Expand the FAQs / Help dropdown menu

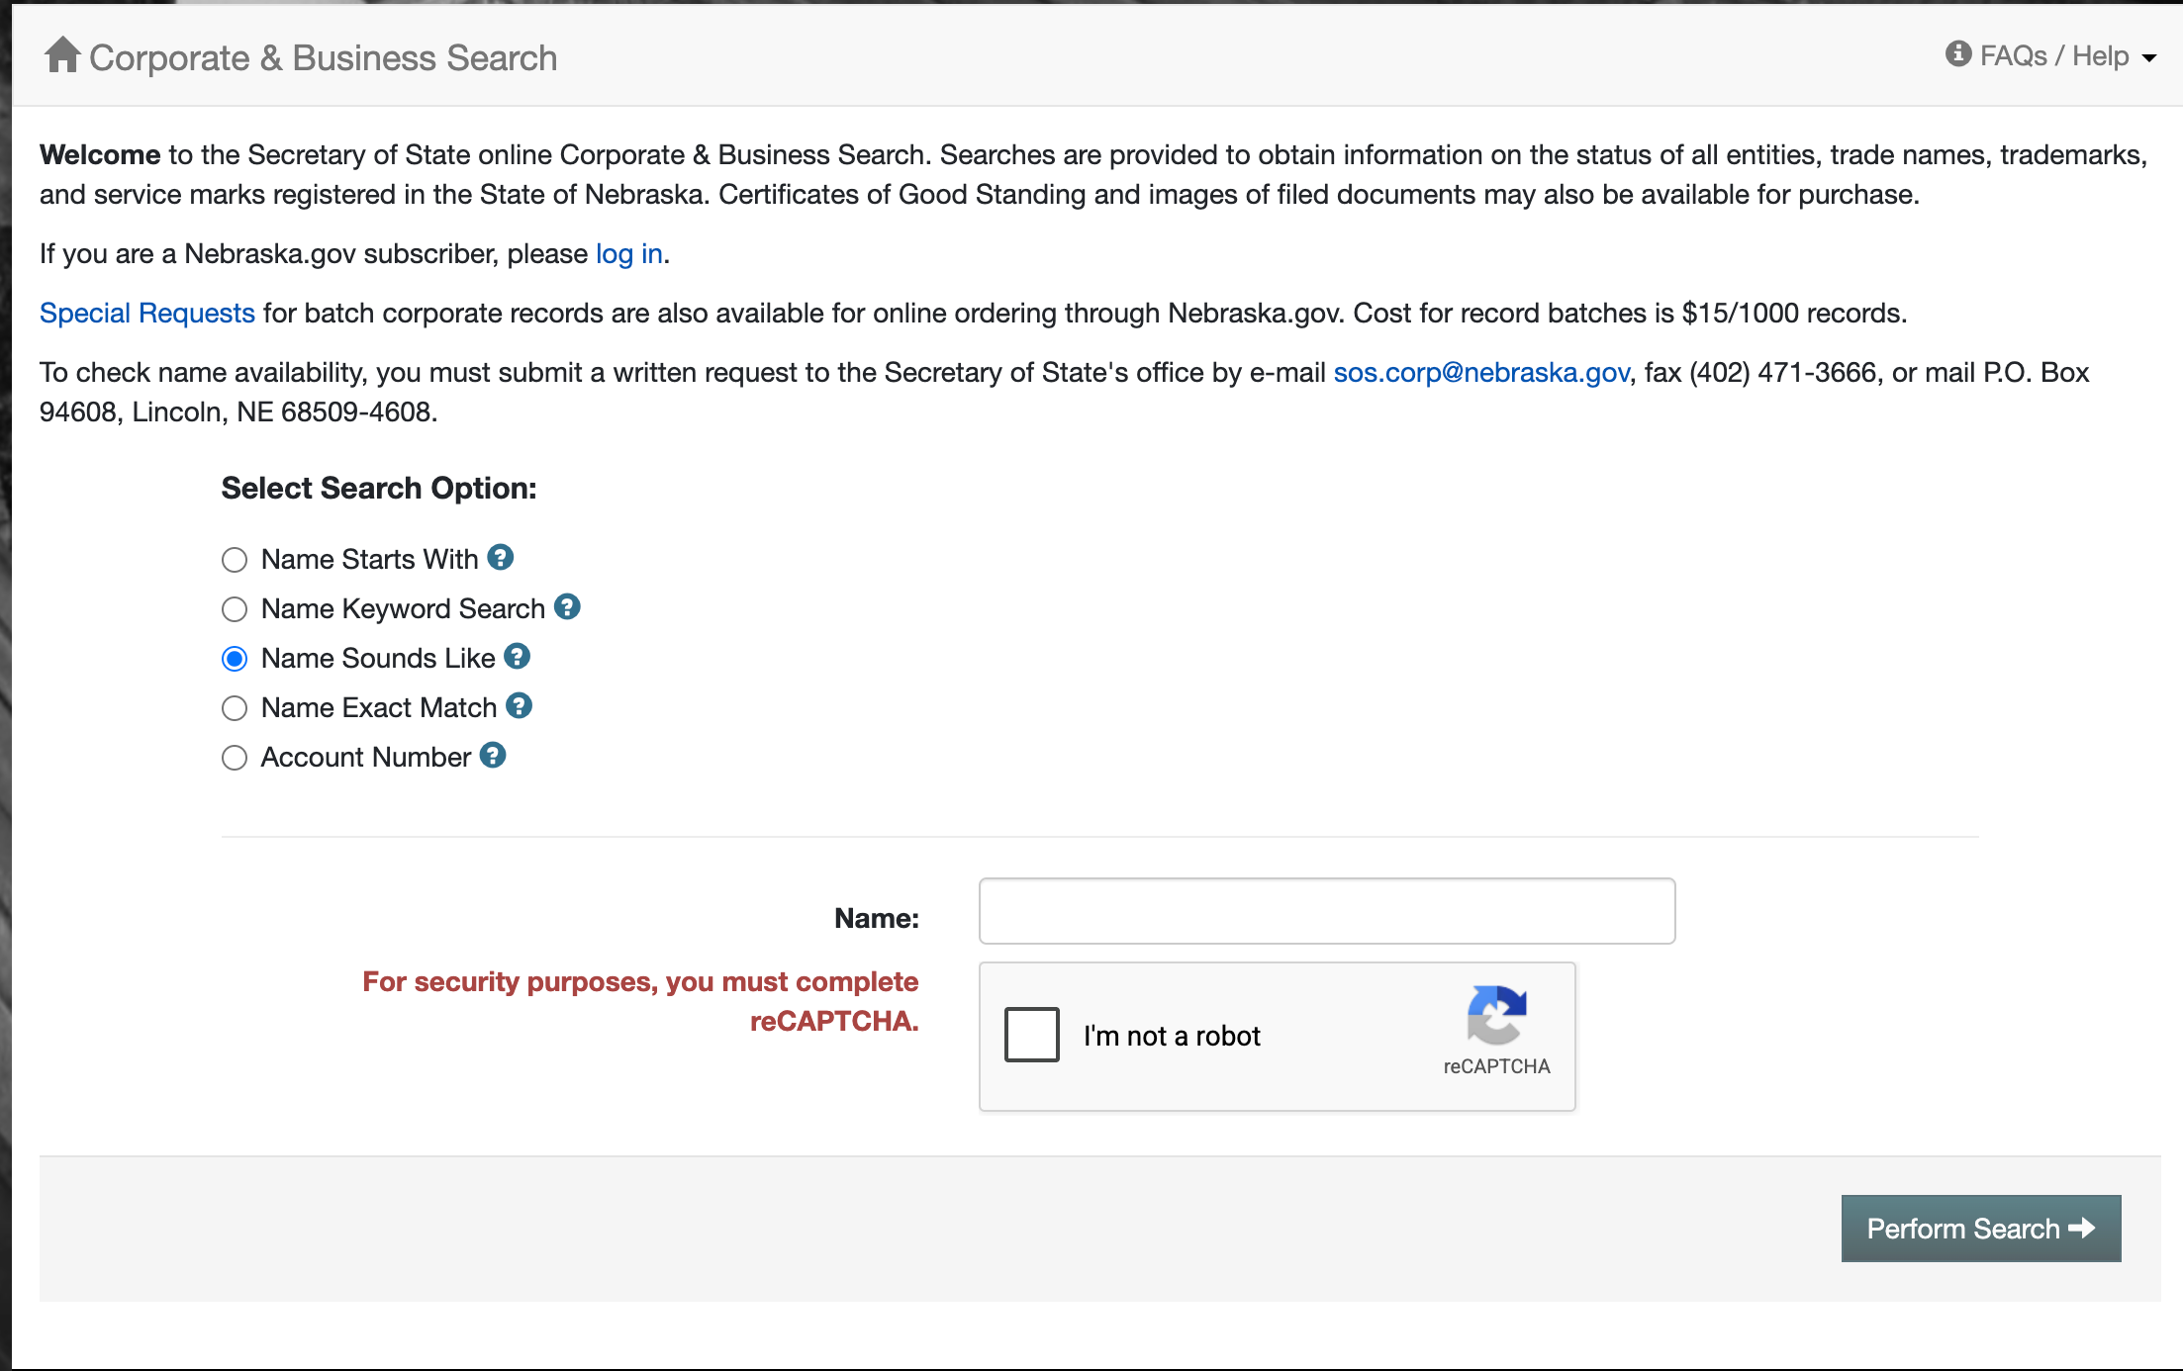2050,55
